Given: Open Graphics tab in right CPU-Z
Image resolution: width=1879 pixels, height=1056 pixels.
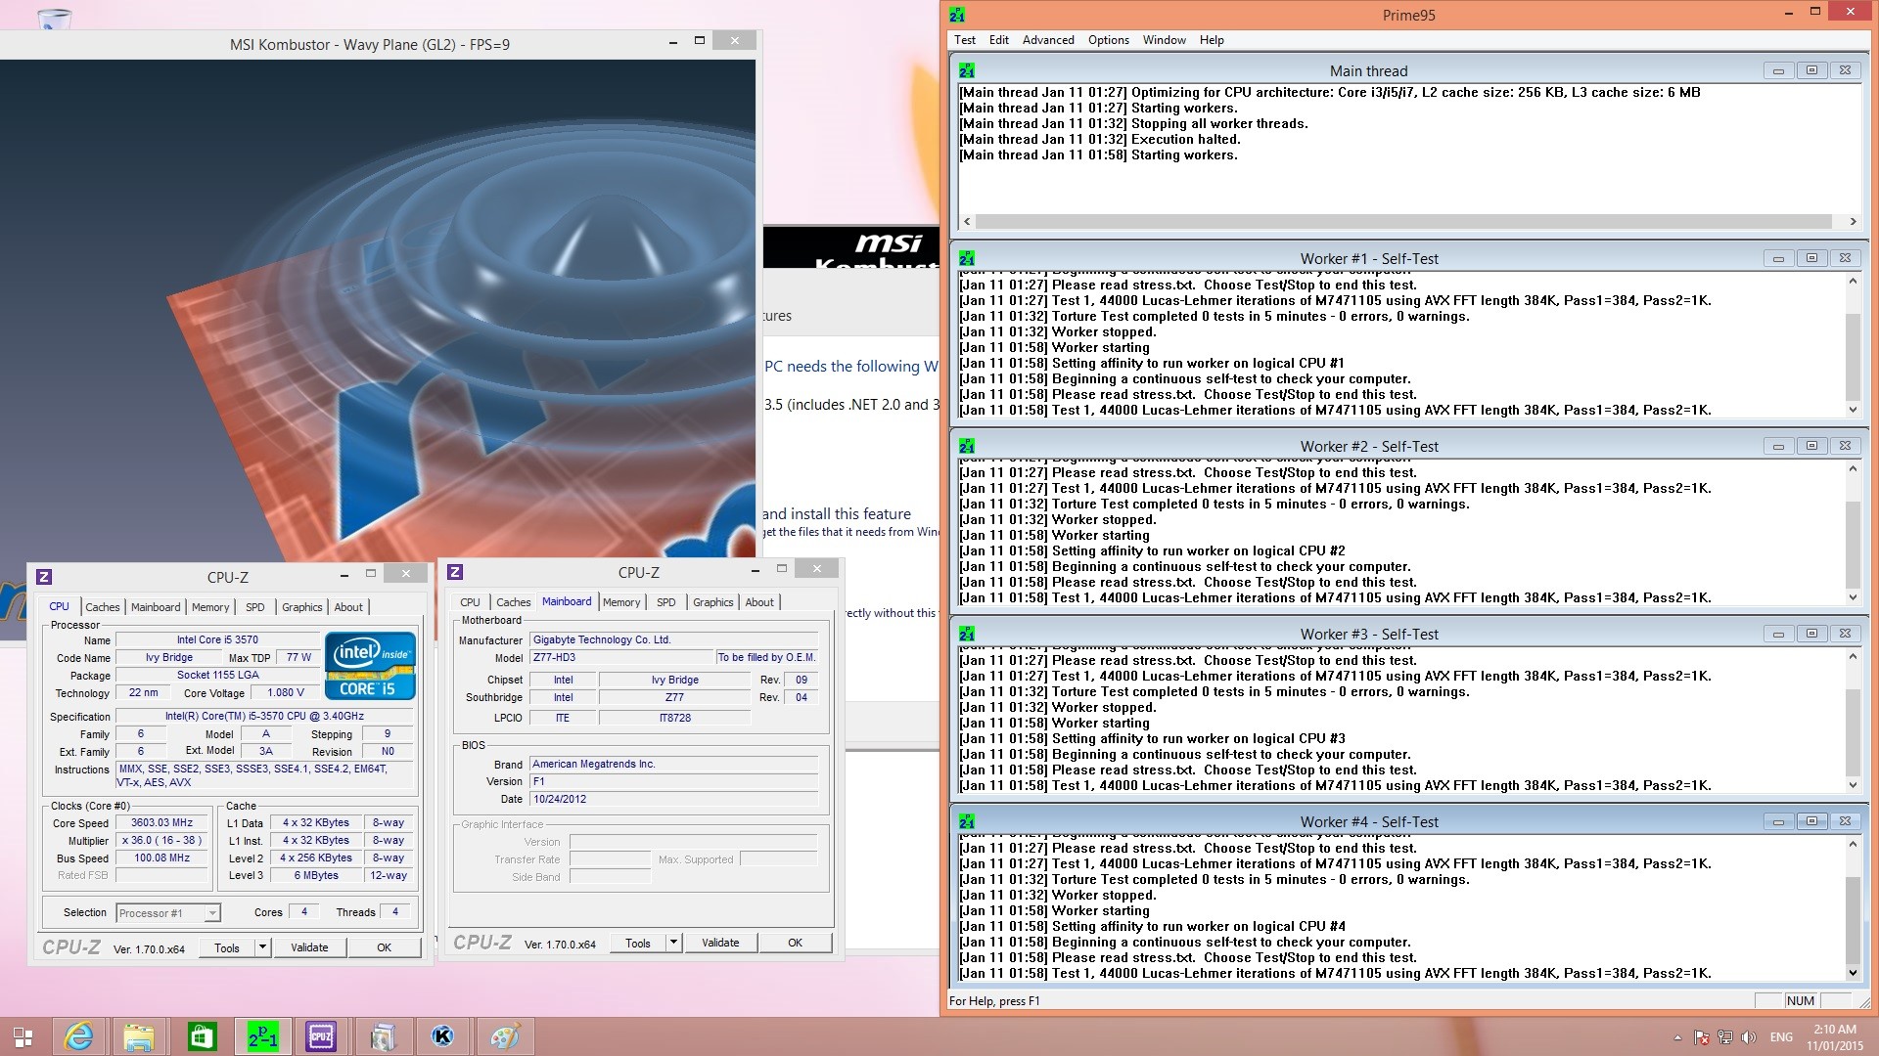Looking at the screenshot, I should (712, 602).
